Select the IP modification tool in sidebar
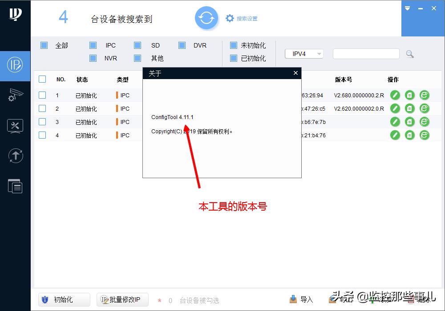 click(x=15, y=66)
